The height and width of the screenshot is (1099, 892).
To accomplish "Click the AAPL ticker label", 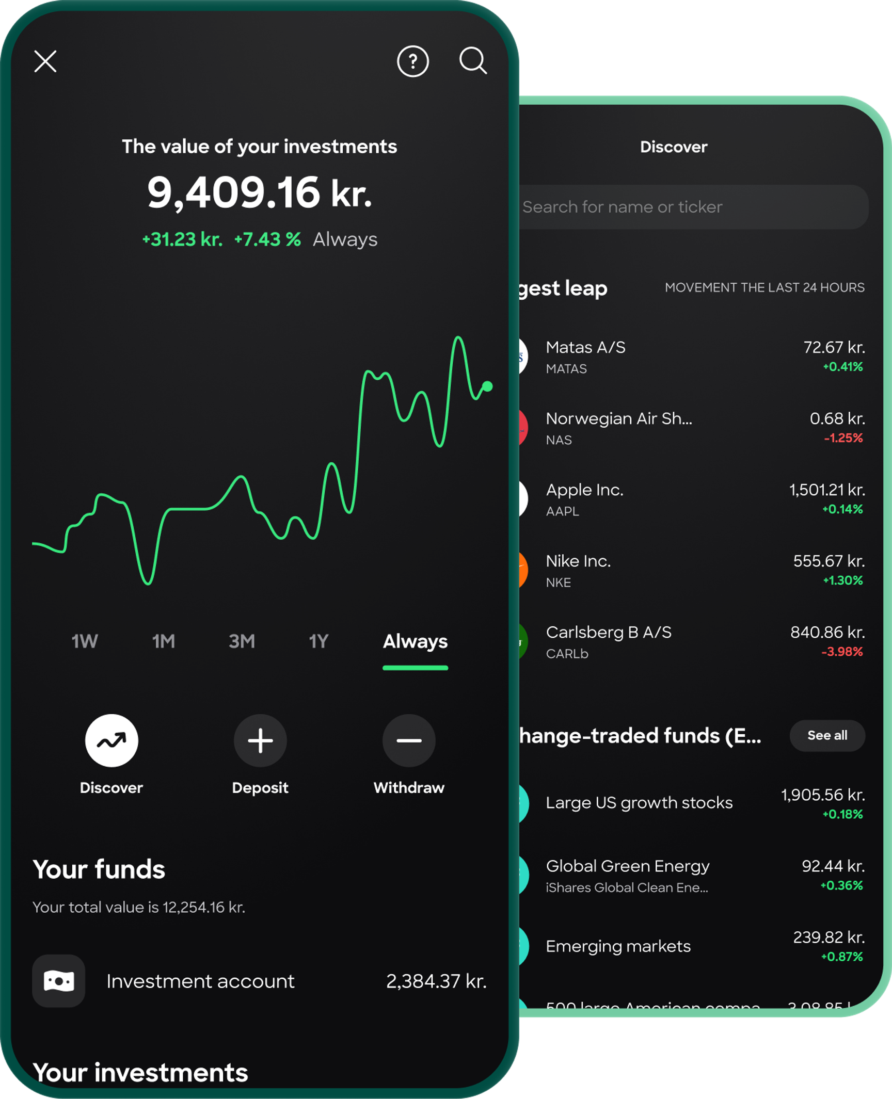I will [563, 511].
